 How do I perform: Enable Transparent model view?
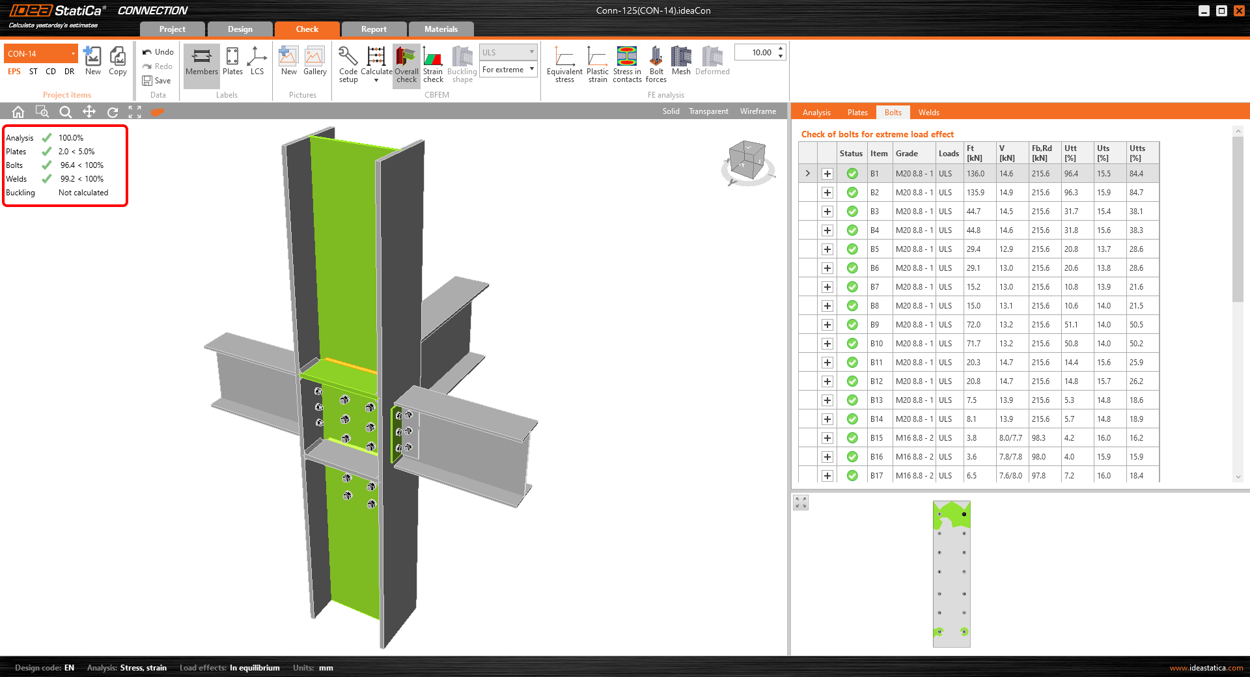click(x=708, y=111)
